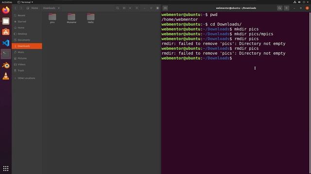Click Activities in the top bar
The image size is (311, 174).
(7, 2)
